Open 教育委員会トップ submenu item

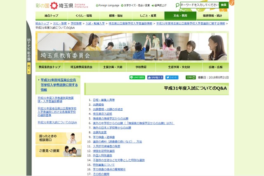(49, 67)
